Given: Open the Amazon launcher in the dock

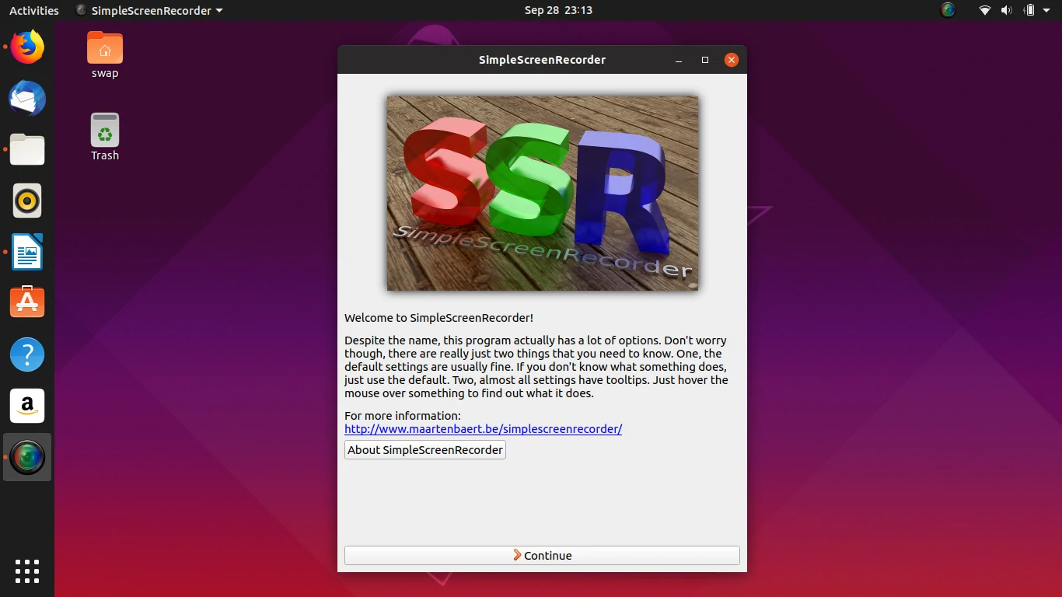Looking at the screenshot, I should [27, 406].
